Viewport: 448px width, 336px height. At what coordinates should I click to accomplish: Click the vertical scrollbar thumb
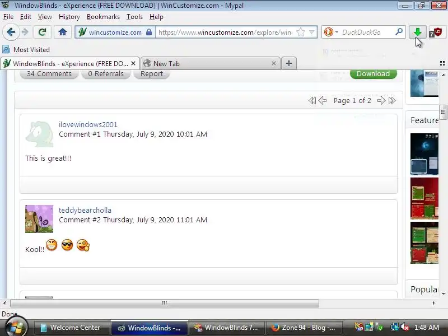coord(444,112)
